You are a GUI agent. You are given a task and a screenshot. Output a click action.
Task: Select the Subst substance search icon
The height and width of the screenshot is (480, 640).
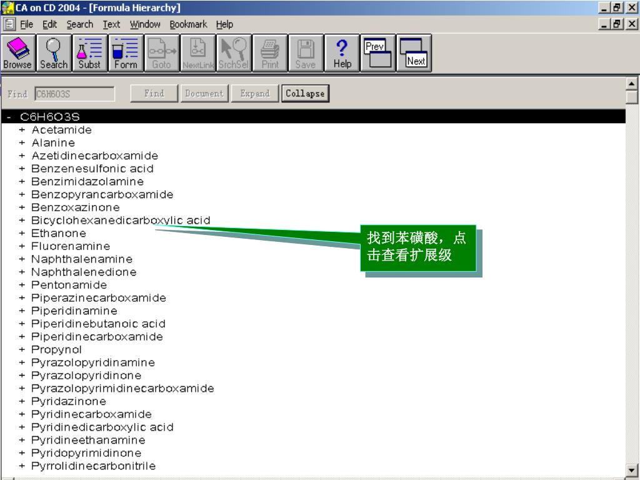(x=89, y=54)
